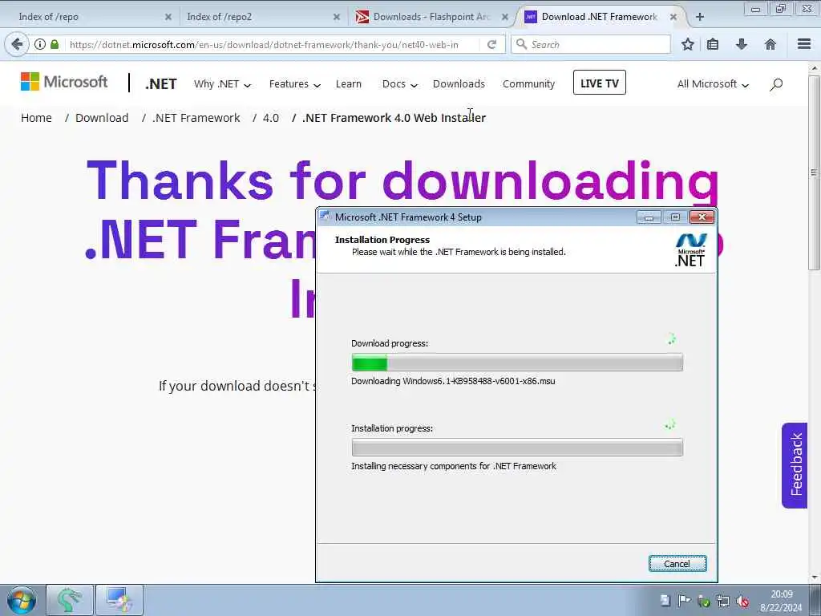
Task: Go to .NET Framework breadcrumb link
Action: [x=196, y=118]
